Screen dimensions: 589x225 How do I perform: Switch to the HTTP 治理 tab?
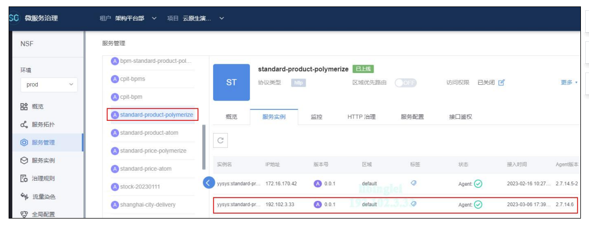tap(361, 117)
